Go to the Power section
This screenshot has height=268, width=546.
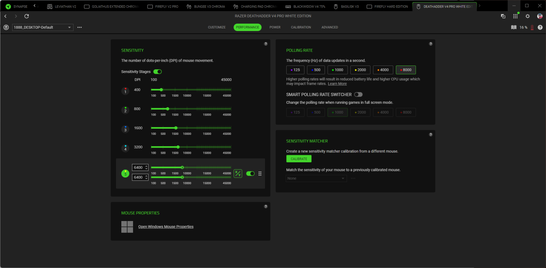[x=275, y=27]
